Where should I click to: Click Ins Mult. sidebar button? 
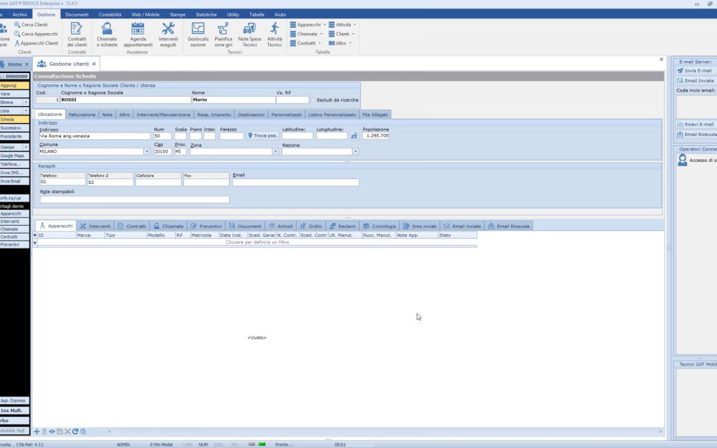click(15, 411)
